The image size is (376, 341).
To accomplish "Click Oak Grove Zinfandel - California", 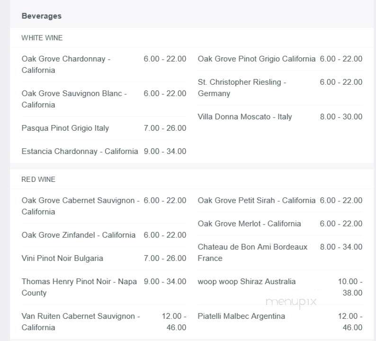I will point(78,235).
